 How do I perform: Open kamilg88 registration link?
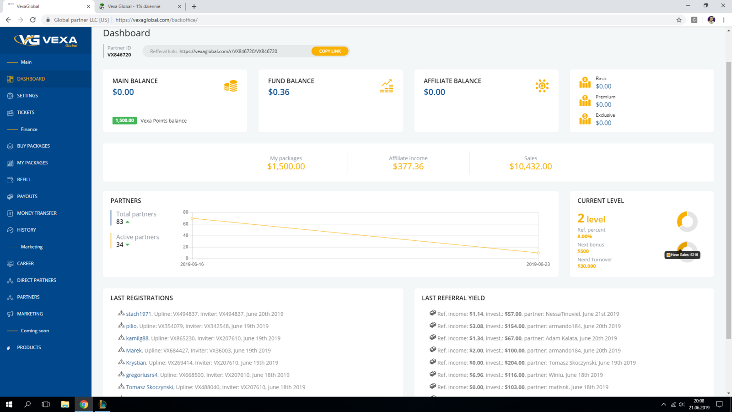point(137,338)
